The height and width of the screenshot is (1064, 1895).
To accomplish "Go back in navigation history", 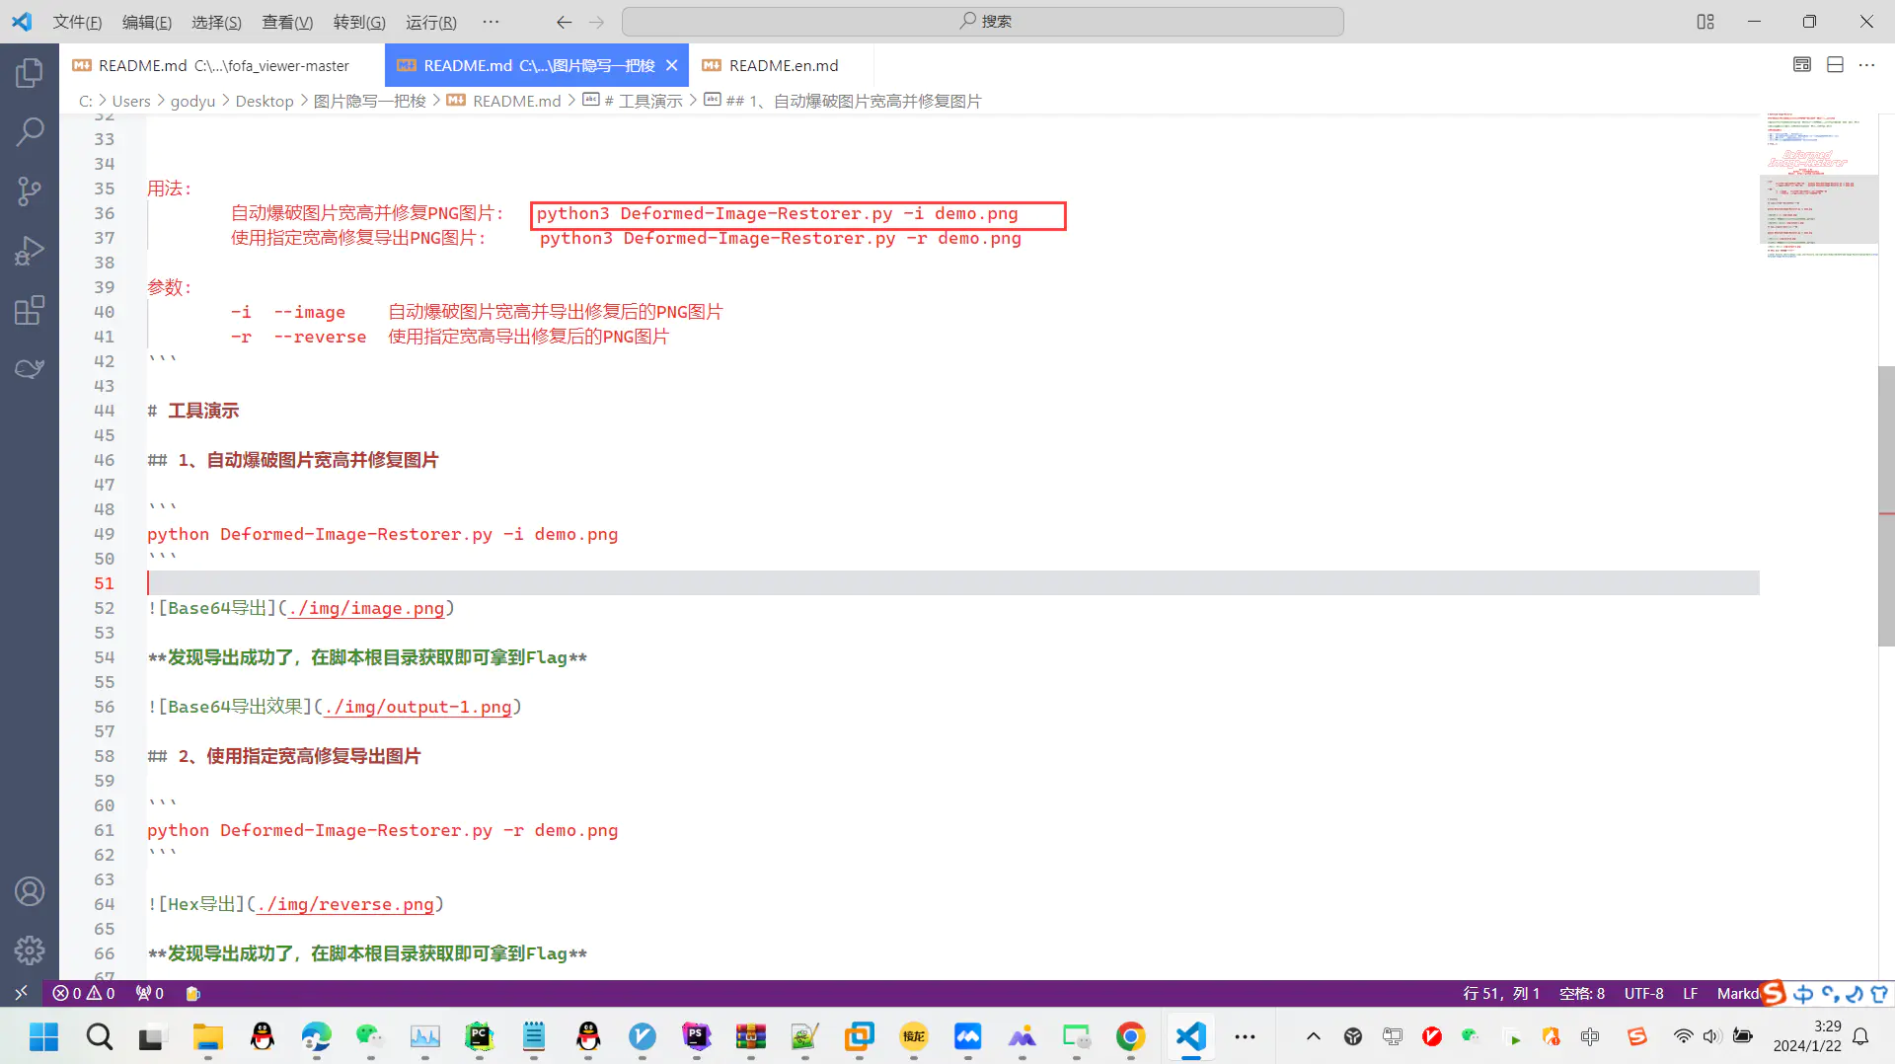I will click(564, 22).
